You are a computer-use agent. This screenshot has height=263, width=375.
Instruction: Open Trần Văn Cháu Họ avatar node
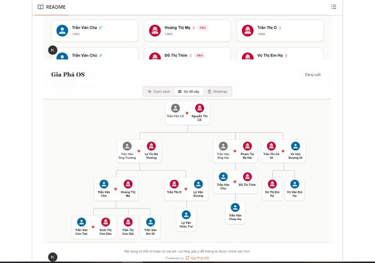pos(235,208)
